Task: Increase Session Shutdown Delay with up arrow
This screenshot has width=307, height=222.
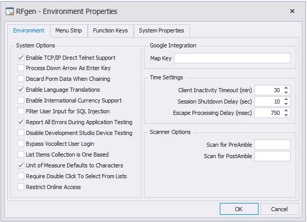Action: coord(286,99)
